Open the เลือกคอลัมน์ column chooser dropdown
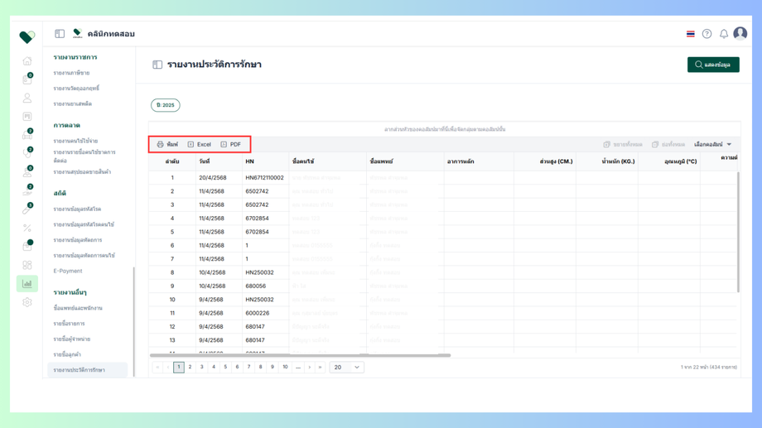This screenshot has height=428, width=762. point(713,144)
